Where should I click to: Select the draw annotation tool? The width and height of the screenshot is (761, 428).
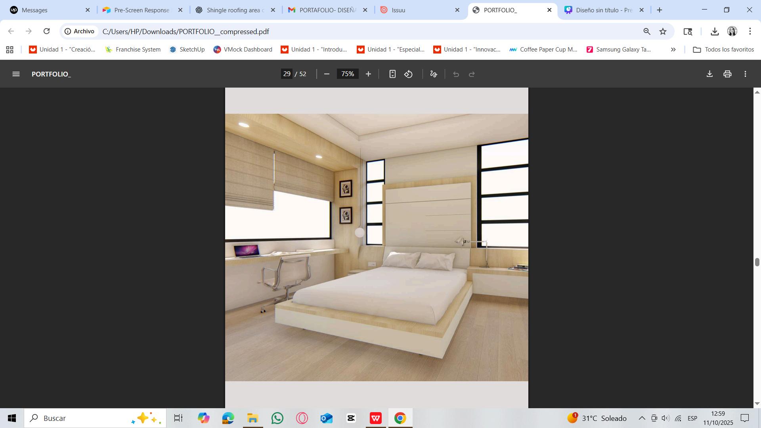point(434,74)
